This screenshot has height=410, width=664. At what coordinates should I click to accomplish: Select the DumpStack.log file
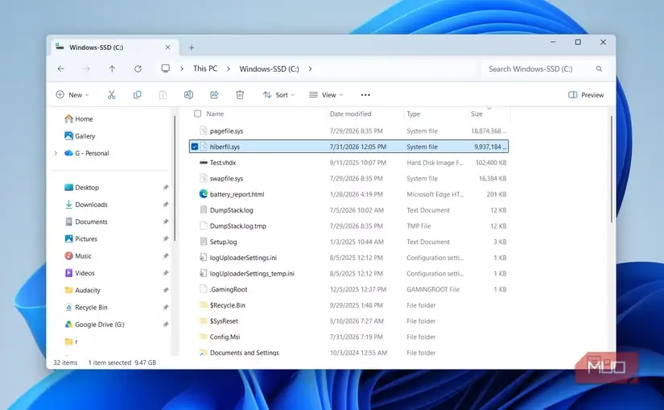348,210
